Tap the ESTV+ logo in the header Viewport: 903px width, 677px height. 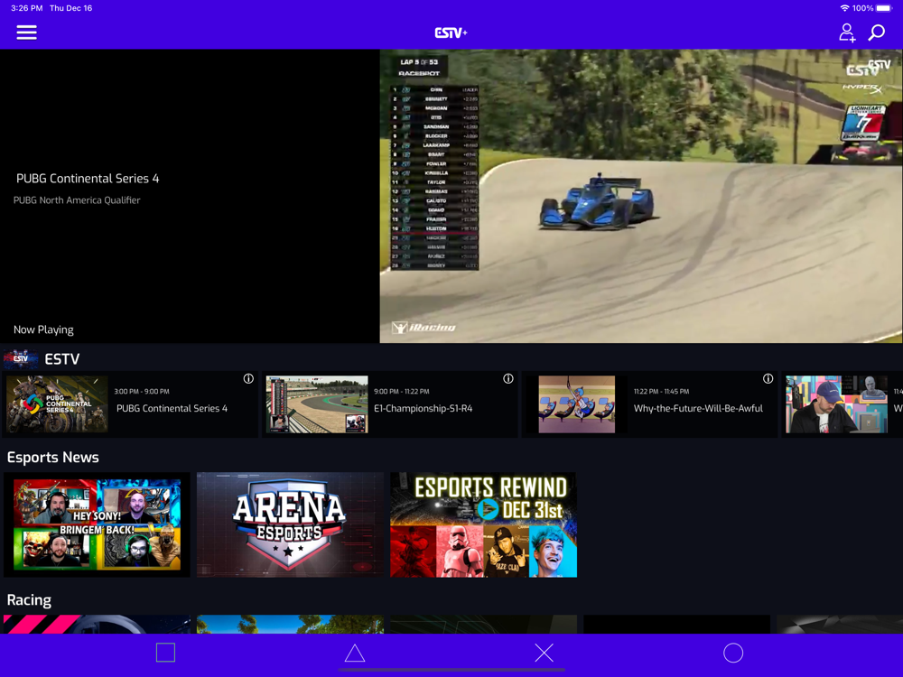tap(451, 32)
